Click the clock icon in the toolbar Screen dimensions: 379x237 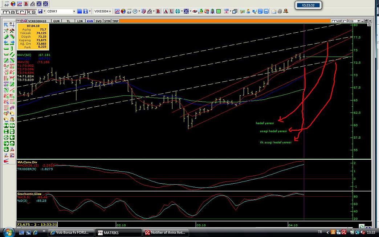point(135,11)
